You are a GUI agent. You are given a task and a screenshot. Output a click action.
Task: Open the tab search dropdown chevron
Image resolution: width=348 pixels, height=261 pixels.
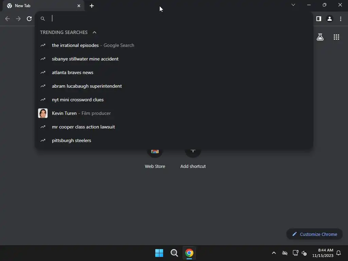click(x=293, y=5)
